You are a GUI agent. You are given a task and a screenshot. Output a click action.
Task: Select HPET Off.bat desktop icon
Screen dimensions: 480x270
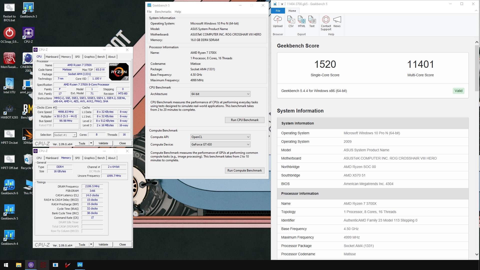point(9,161)
